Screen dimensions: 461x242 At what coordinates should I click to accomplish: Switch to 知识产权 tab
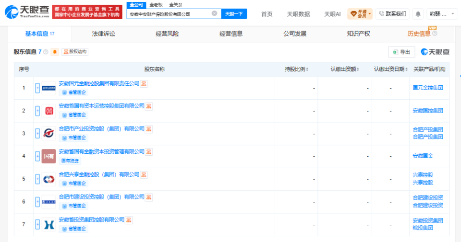358,34
